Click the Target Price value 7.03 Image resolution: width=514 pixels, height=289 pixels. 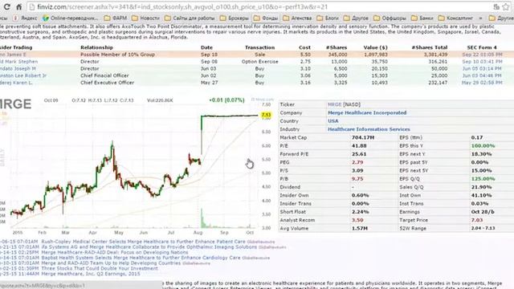pyautogui.click(x=477, y=220)
